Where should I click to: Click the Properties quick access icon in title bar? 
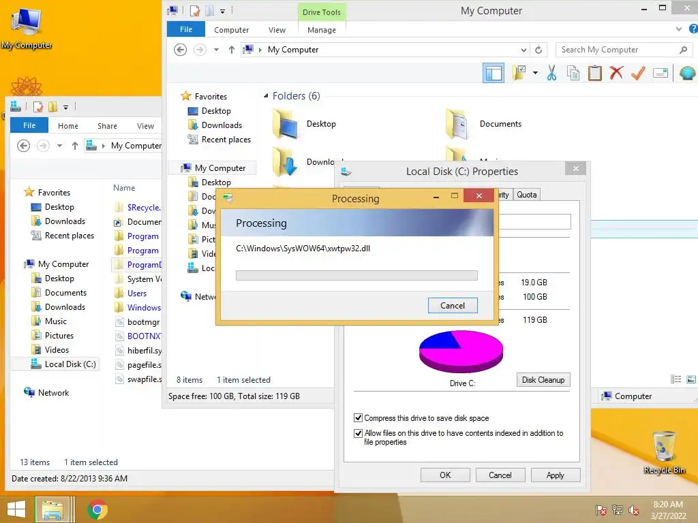pyautogui.click(x=194, y=10)
